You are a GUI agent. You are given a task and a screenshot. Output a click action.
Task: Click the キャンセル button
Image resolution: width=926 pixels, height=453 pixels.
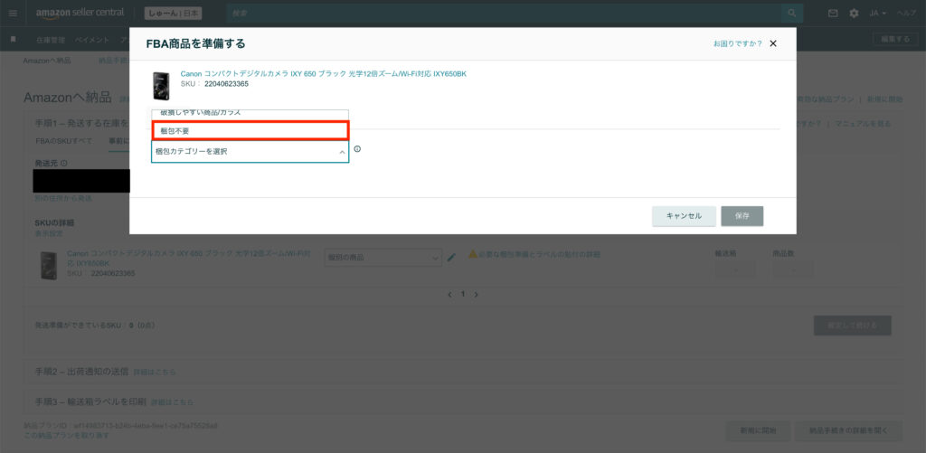[684, 216]
